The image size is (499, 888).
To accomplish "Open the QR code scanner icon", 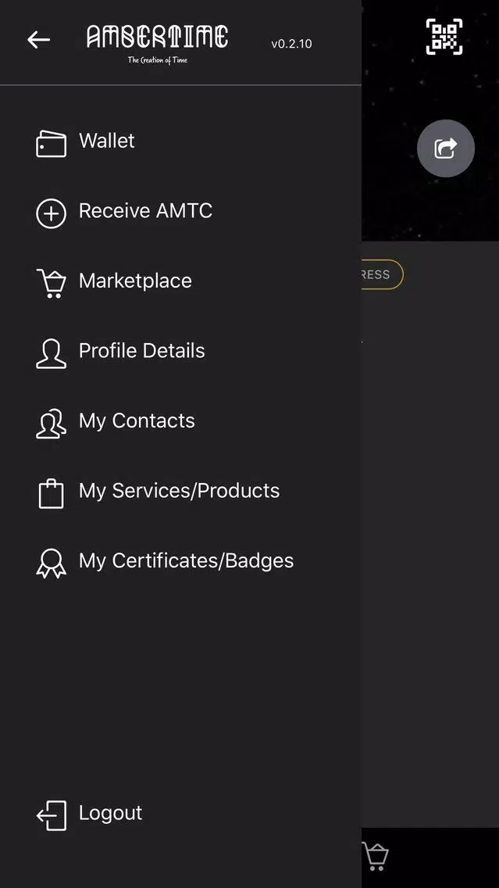I will [444, 37].
